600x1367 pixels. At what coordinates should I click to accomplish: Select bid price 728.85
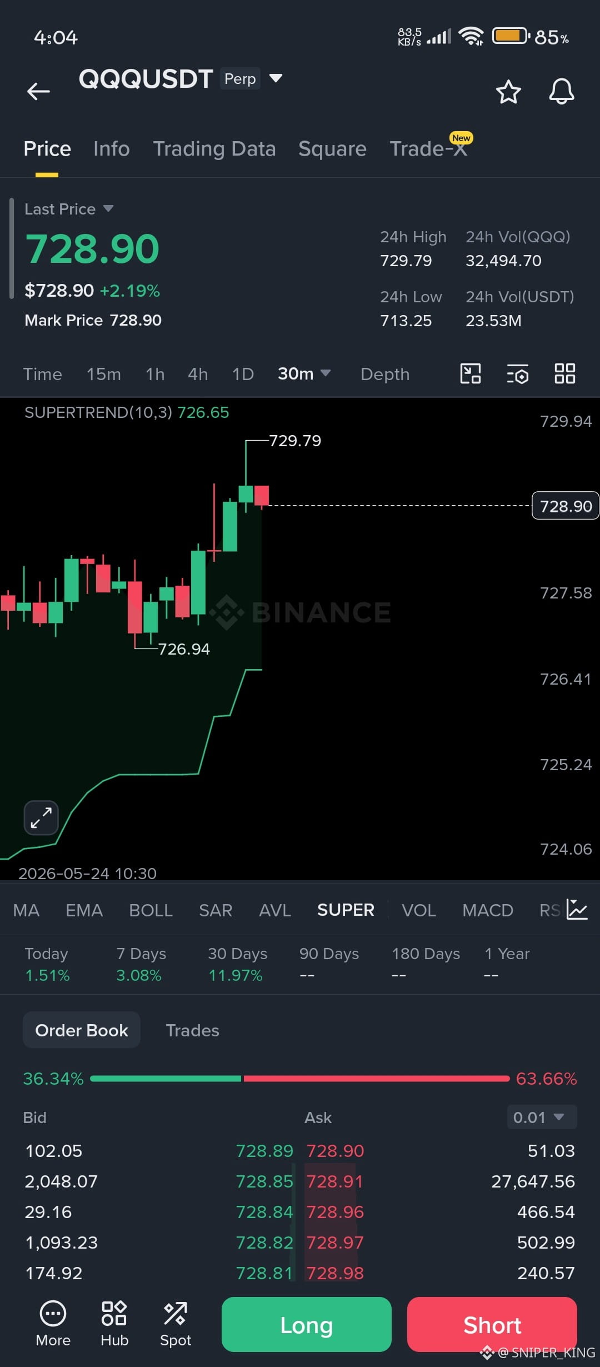264,1181
